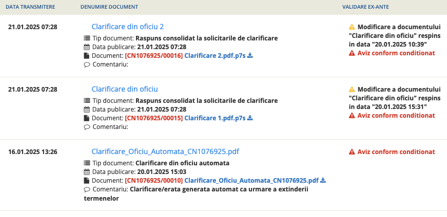The image size is (447, 217).
Task: Open the Clarificare 2.pdf.p7s document link
Action: [215, 56]
